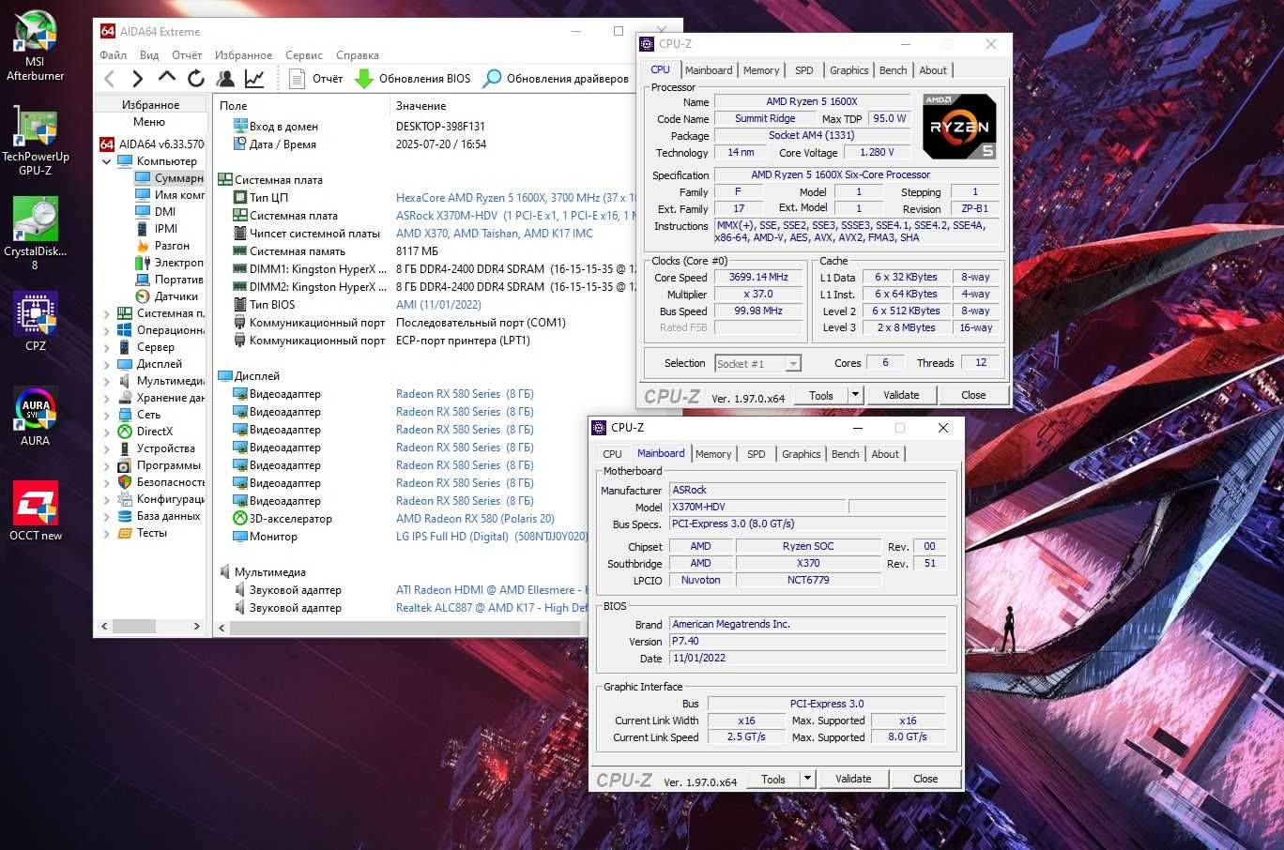Screen dimensions: 1284x850
Task: Go forward with AIDA64 toolbar arrow
Action: coord(138,79)
